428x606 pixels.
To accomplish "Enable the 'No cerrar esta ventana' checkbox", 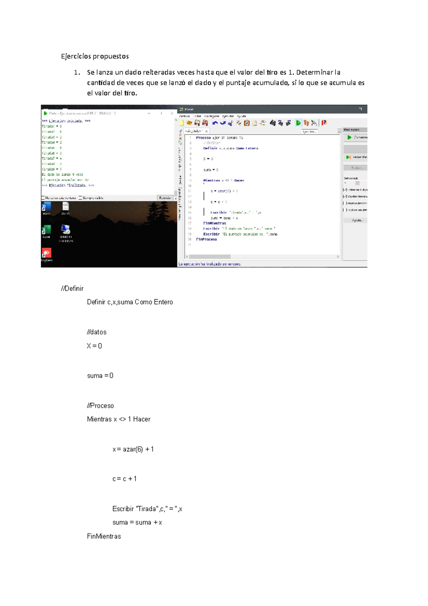I will (x=43, y=198).
